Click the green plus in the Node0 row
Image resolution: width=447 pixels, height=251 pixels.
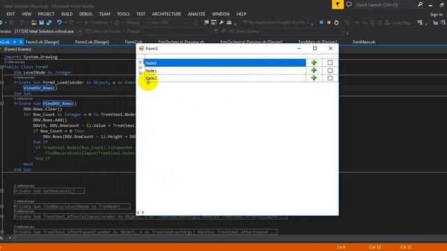tap(314, 63)
